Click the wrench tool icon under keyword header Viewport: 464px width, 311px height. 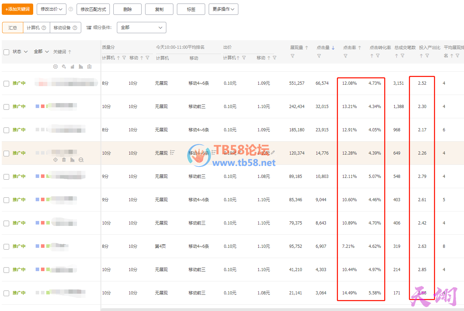tap(64, 66)
